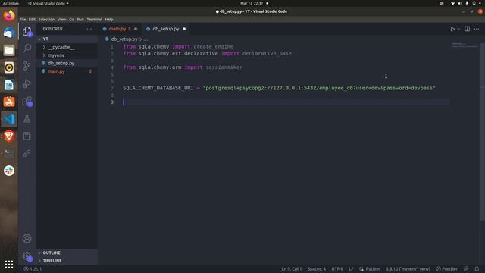Open the File menu
The height and width of the screenshot is (273, 485).
[x=23, y=19]
